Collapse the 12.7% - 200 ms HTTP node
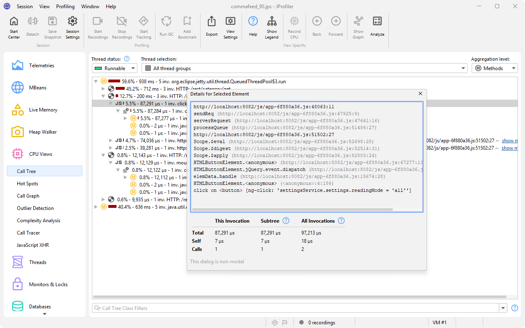Image resolution: width=525 pixels, height=328 pixels. [x=103, y=96]
